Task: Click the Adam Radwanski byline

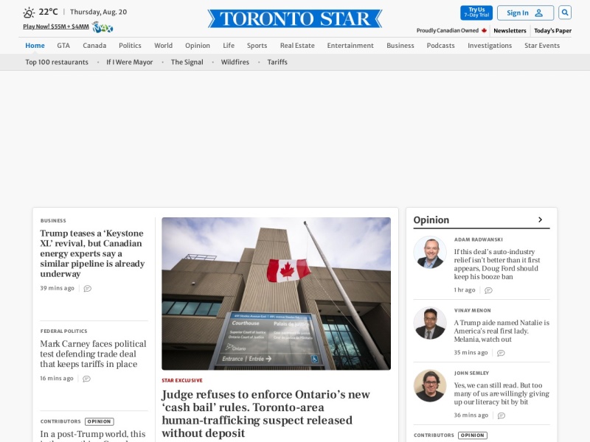Action: tap(478, 239)
